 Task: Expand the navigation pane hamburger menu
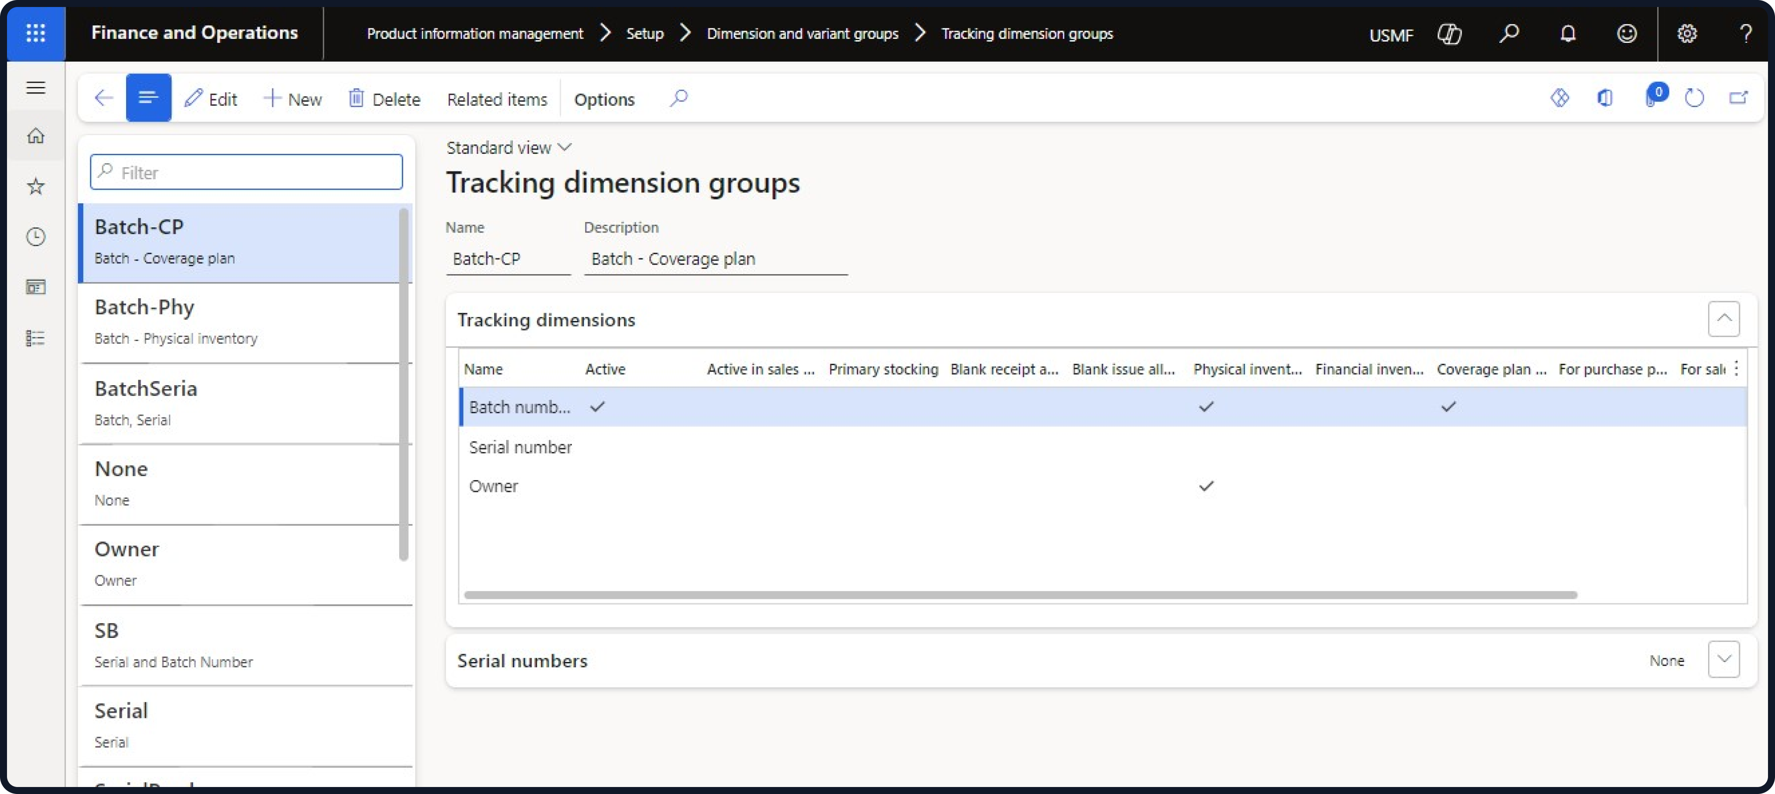(35, 87)
